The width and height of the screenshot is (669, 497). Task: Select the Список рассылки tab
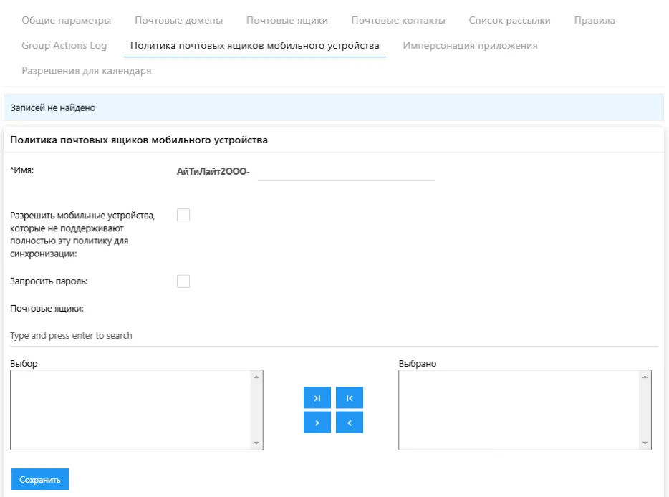pyautogui.click(x=509, y=20)
